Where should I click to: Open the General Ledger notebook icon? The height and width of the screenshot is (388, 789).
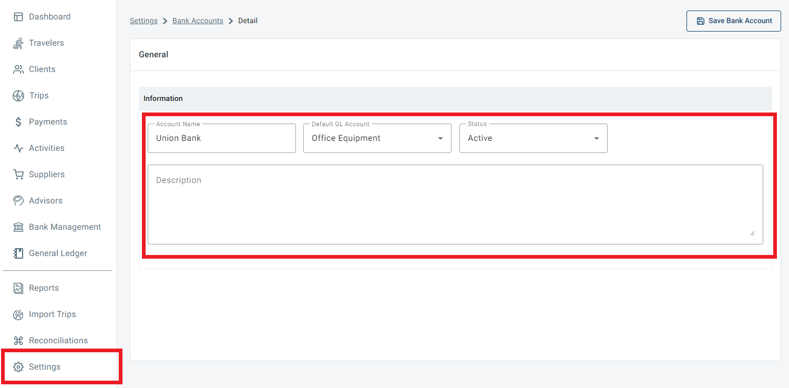click(18, 253)
